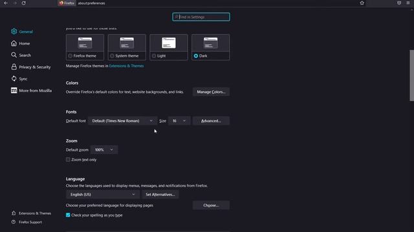Click Manage Colors button

click(x=211, y=92)
